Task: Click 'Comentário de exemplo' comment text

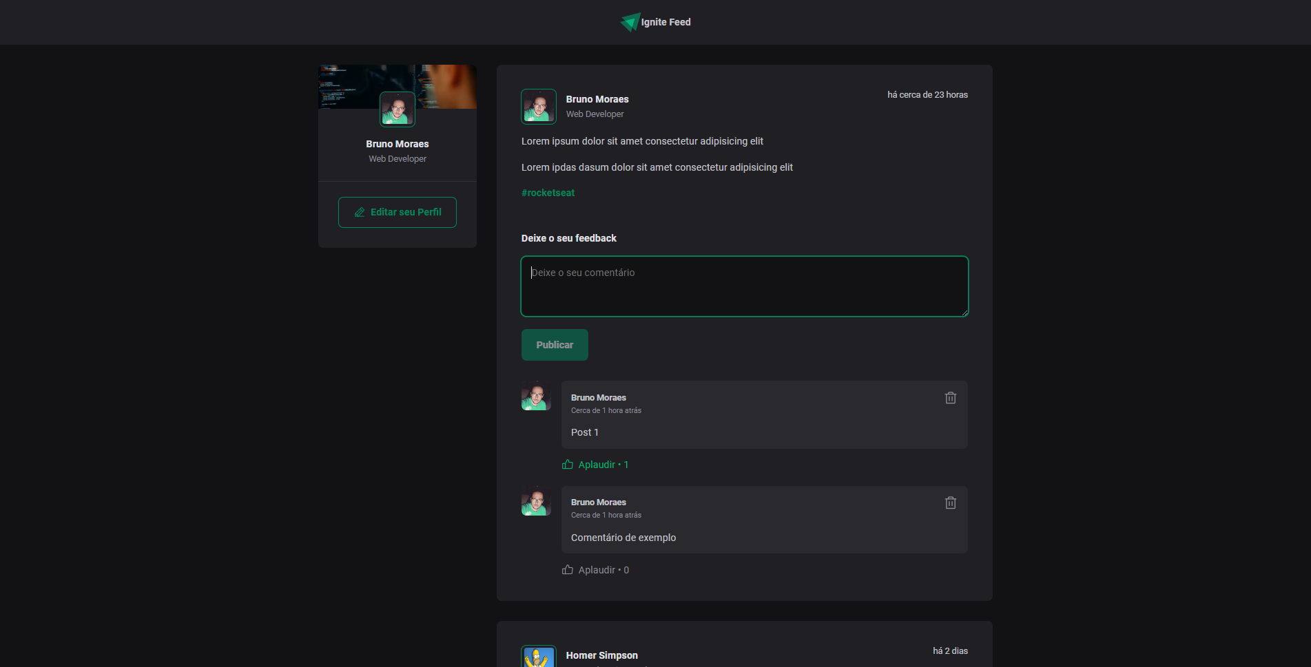Action: 623,538
